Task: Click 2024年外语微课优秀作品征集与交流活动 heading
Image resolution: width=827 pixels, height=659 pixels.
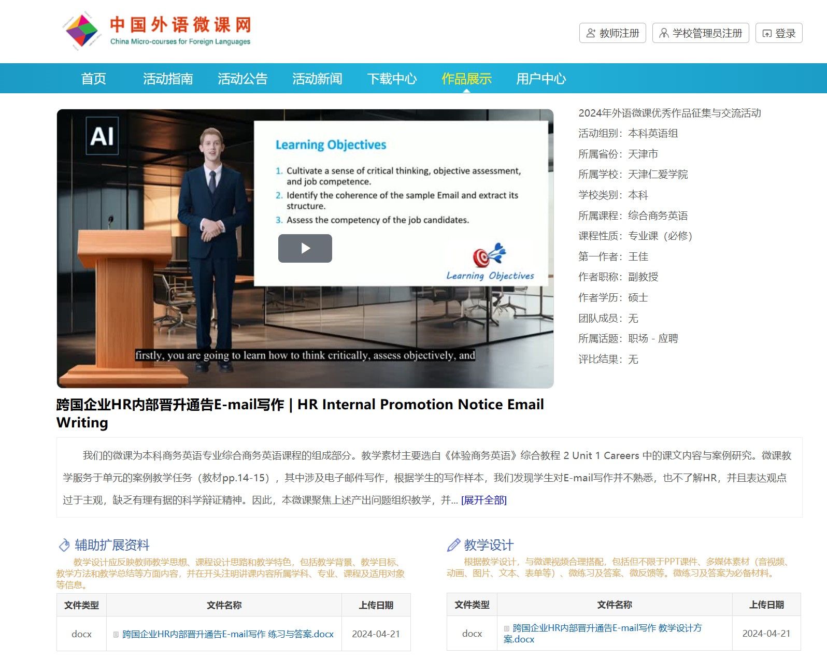Action: [669, 113]
